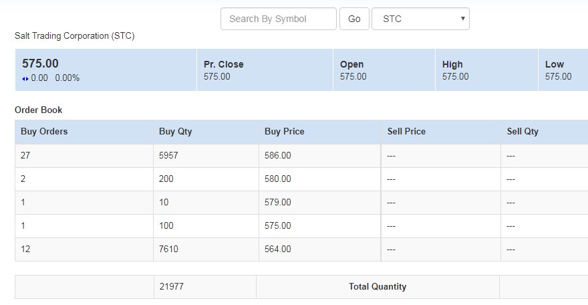
Task: Click the Salt Trading Corporation (STC) title
Action: (x=74, y=36)
